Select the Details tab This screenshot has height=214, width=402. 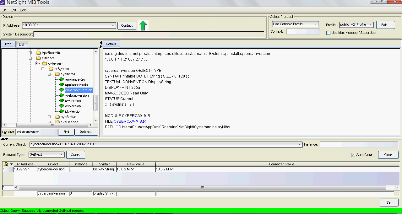pos(111,44)
